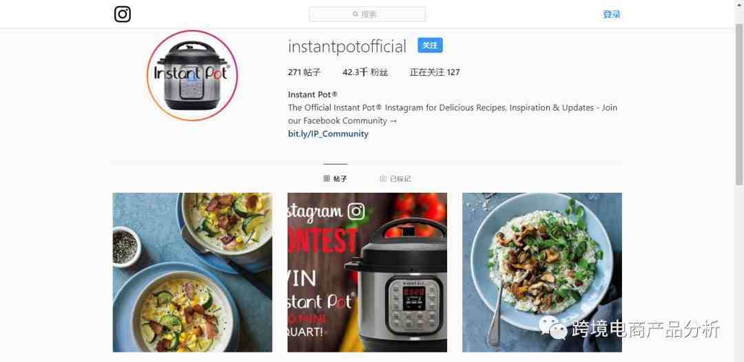
Task: View the 正在关注 127 following list
Action: pyautogui.click(x=435, y=72)
